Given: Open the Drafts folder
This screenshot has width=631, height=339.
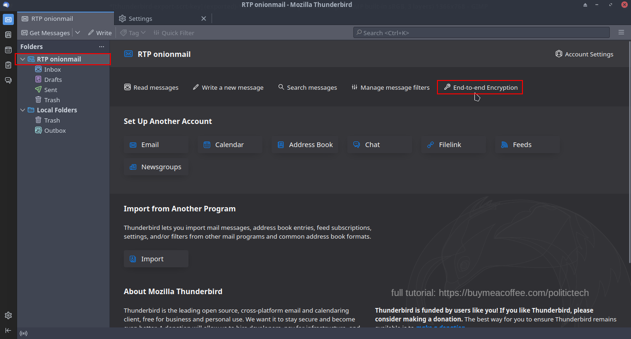Looking at the screenshot, I should pyautogui.click(x=63, y=80).
